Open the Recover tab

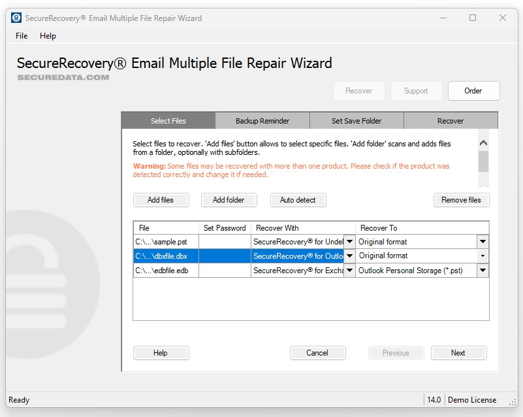(x=451, y=121)
